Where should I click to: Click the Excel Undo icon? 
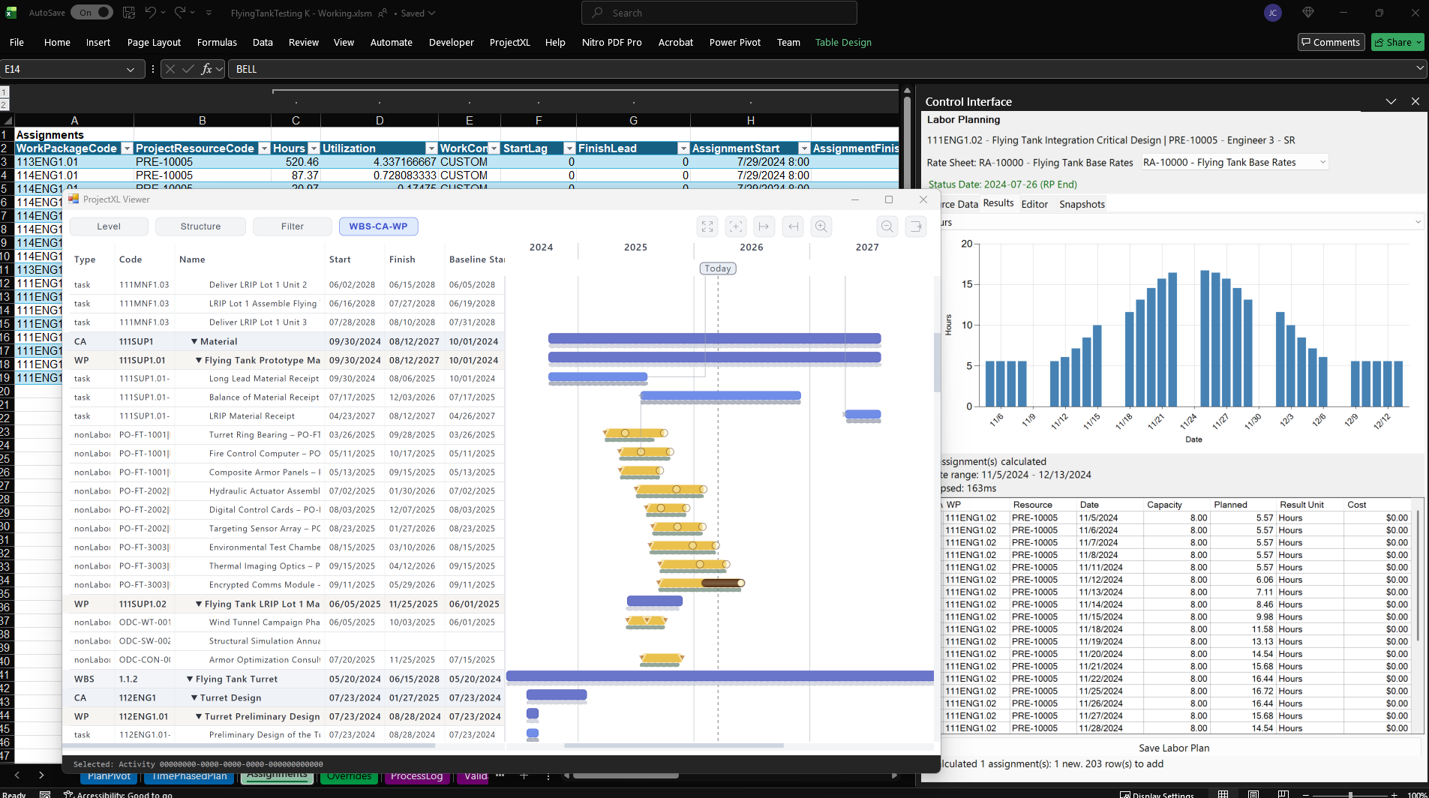151,13
